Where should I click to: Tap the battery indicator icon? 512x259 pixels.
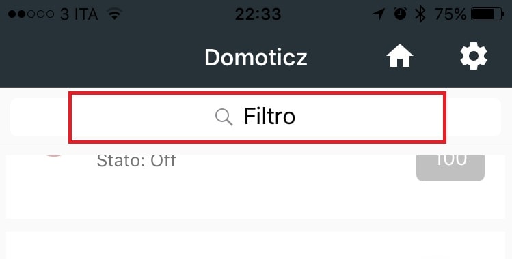click(487, 14)
